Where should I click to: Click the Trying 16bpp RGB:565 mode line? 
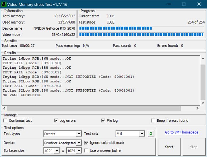coord(37,59)
